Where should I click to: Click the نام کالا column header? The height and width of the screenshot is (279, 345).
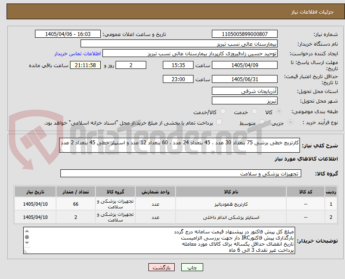click(x=231, y=192)
